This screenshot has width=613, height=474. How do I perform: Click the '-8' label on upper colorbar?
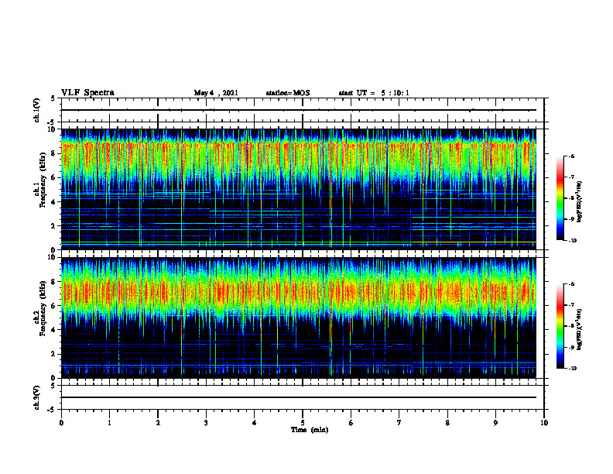571,198
